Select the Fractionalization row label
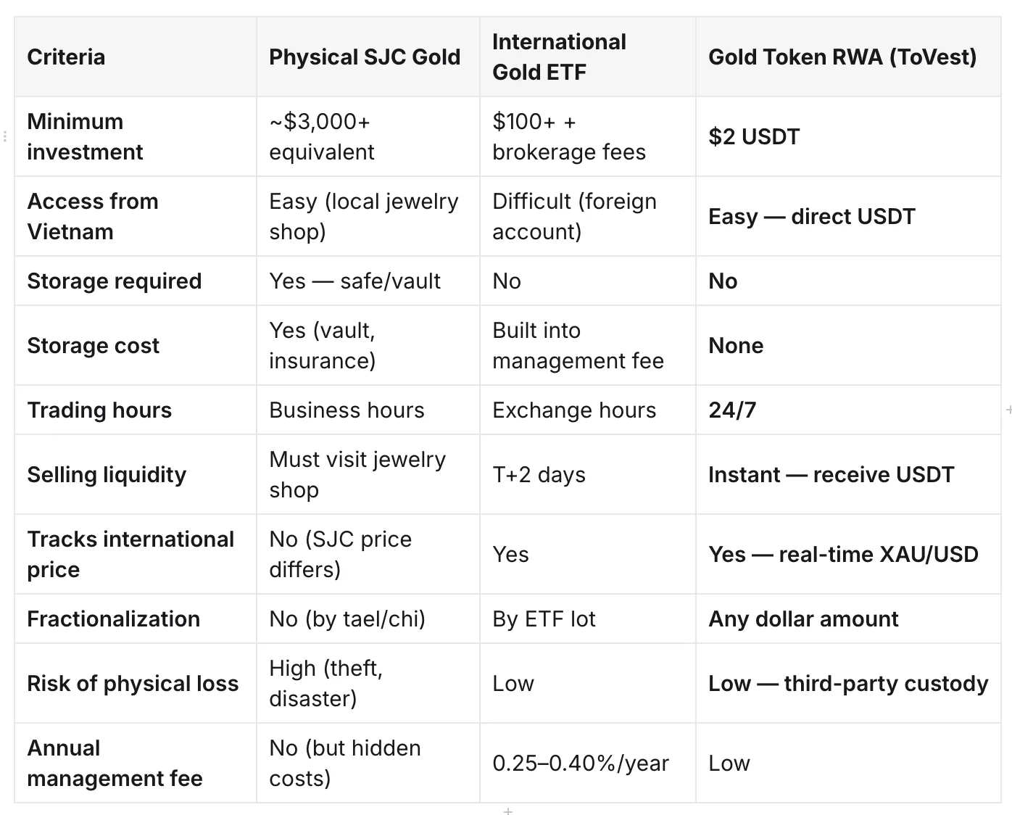The width and height of the screenshot is (1012, 815). click(x=136, y=619)
